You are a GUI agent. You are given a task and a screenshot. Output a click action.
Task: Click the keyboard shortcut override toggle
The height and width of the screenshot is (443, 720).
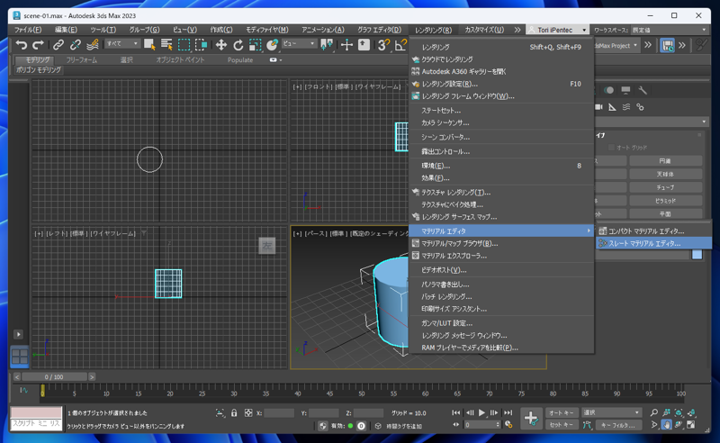(x=364, y=45)
